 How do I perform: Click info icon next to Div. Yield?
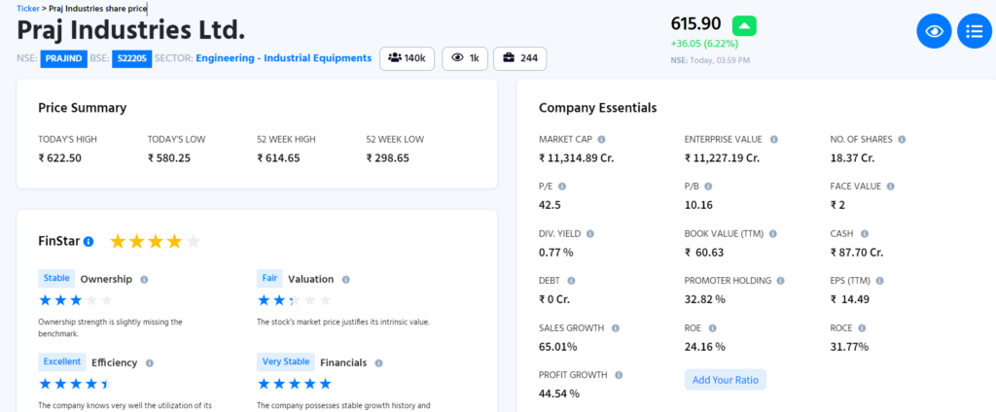click(590, 233)
